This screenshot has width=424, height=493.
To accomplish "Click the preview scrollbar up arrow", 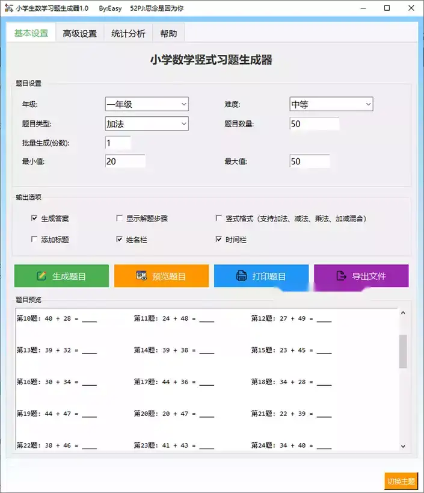I will [403, 313].
